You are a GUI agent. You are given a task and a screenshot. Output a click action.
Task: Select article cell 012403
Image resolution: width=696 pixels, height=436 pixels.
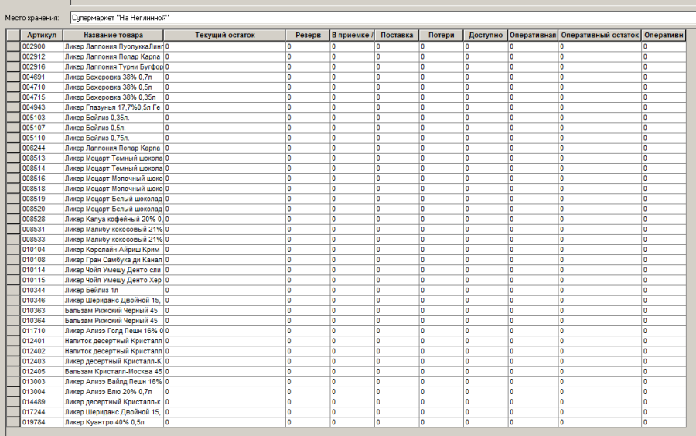tap(42, 361)
